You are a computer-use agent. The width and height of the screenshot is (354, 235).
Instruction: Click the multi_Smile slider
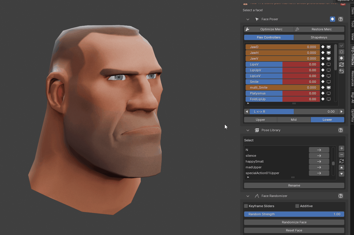pyautogui.click(x=283, y=88)
